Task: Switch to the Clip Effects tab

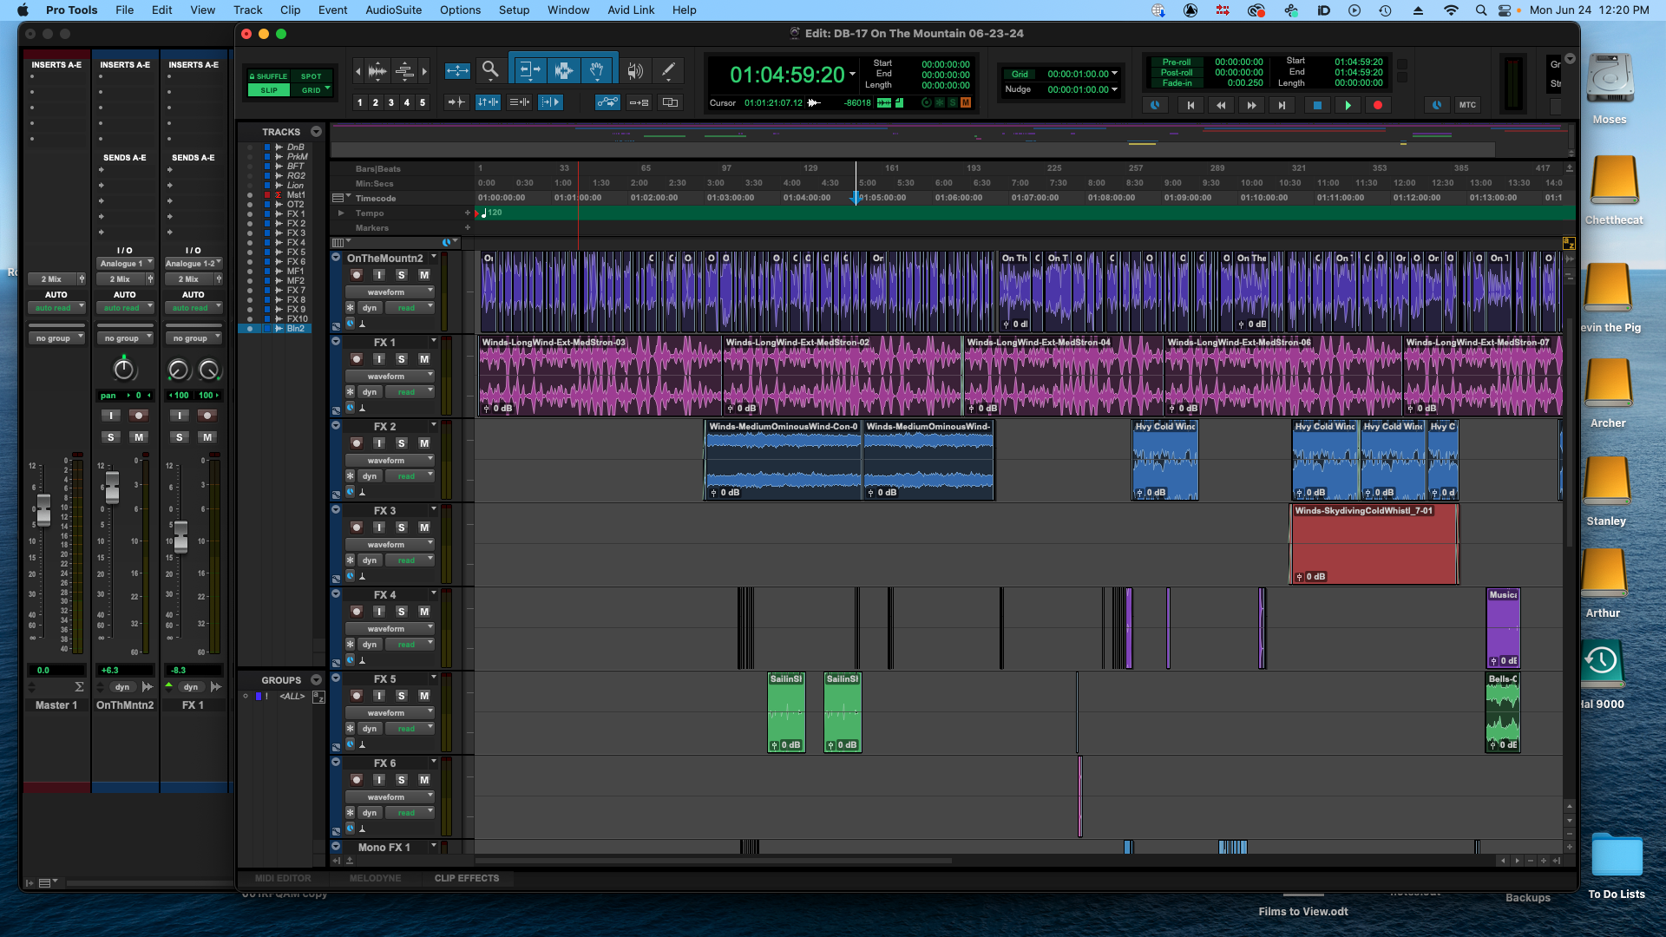Action: (x=467, y=878)
